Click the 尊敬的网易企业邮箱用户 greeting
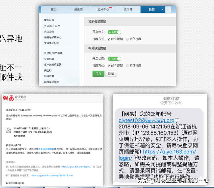The height and width of the screenshot is (188, 214). (19, 110)
